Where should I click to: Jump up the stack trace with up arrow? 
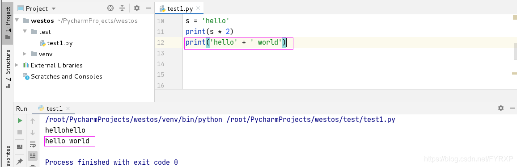tap(33, 121)
